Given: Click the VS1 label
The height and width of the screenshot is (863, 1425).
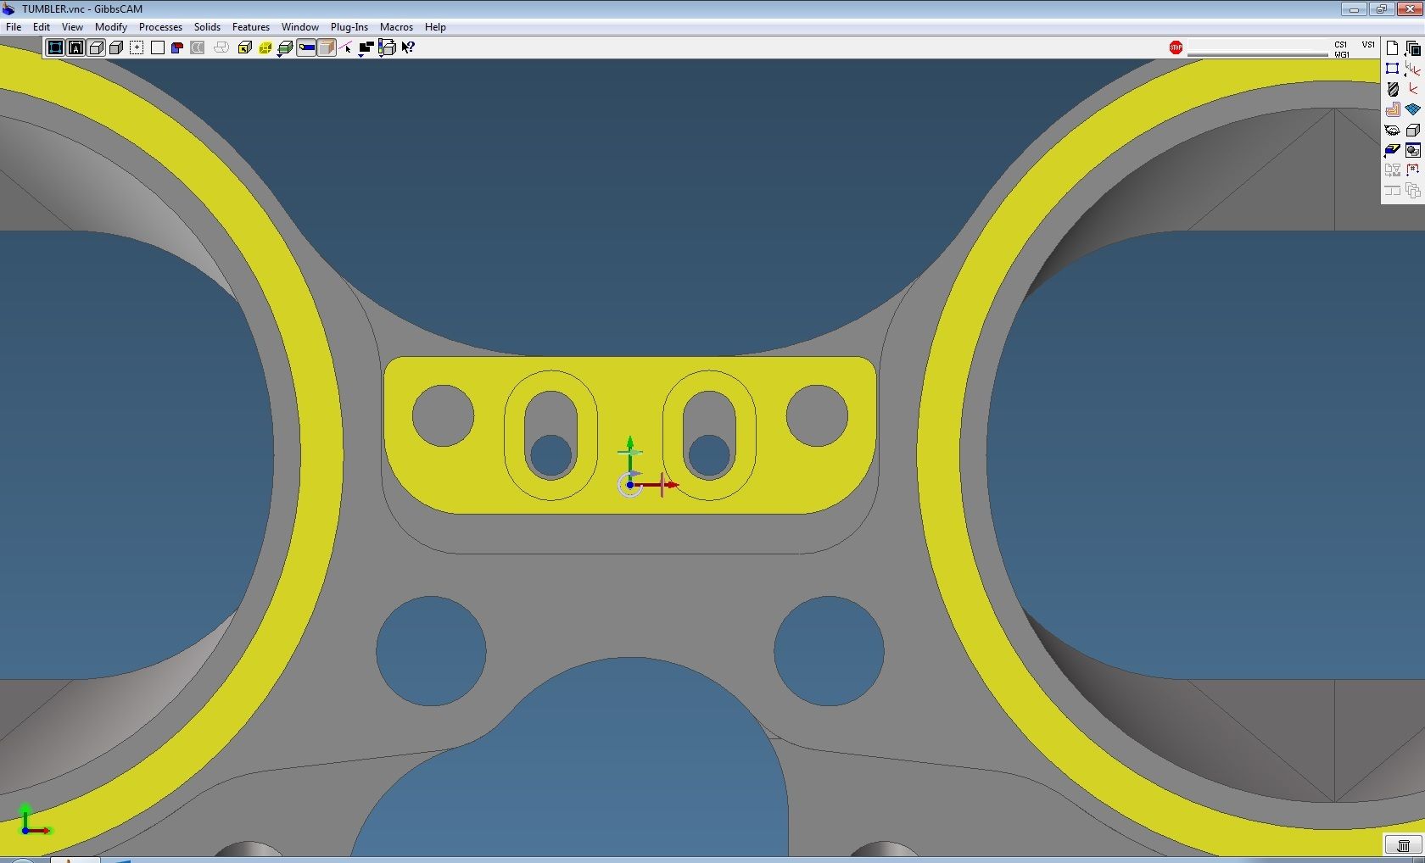Looking at the screenshot, I should click(x=1368, y=45).
